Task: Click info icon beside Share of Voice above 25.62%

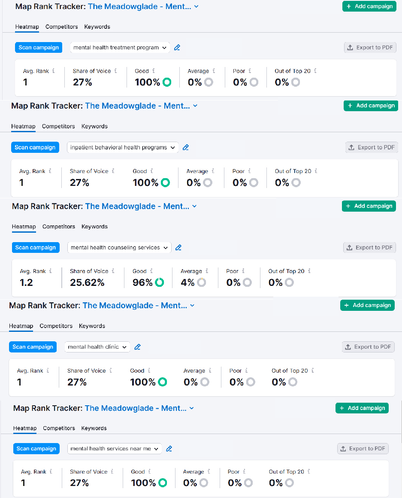Action: 113,271
